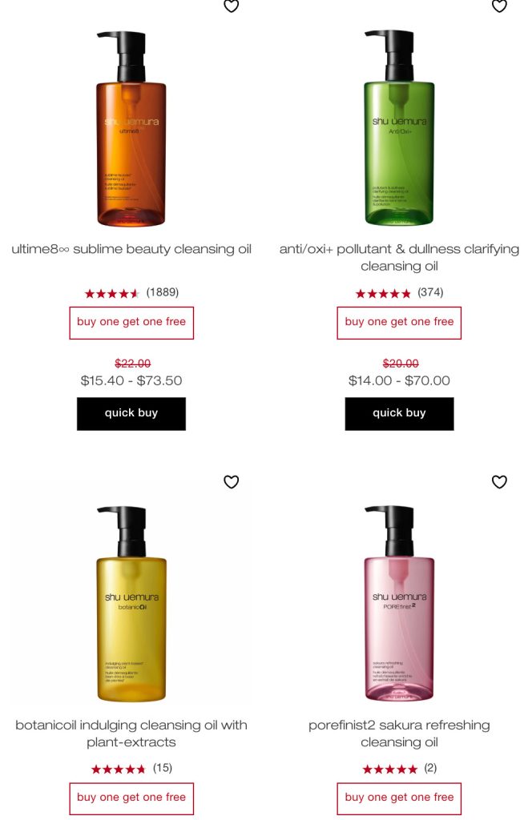Image resolution: width=532 pixels, height=820 pixels.
Task: Toggle wishlist heart for porefinist2 sakura oil
Action: click(500, 481)
